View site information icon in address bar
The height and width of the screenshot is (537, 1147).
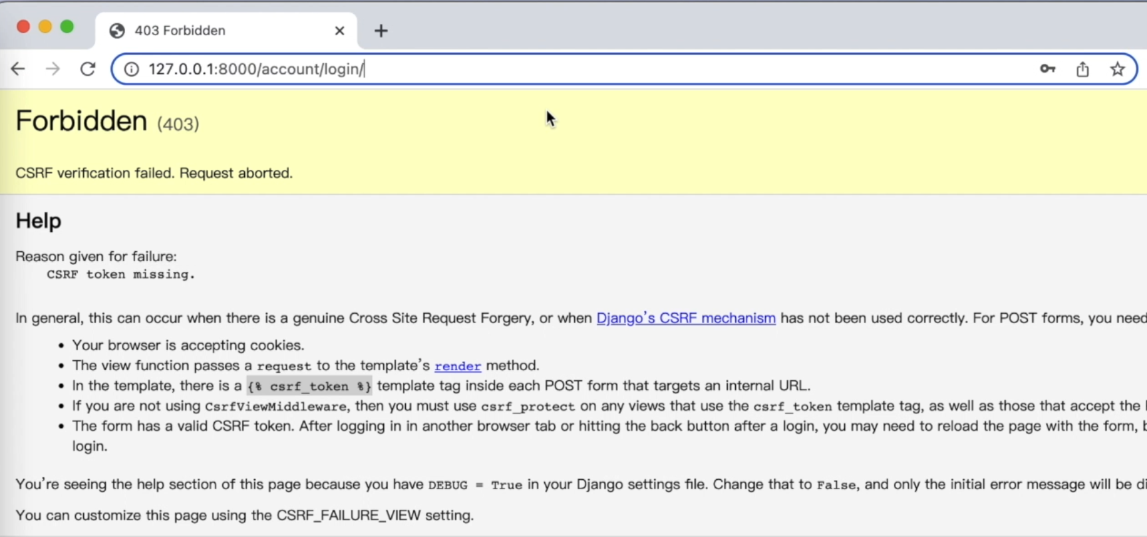tap(132, 69)
